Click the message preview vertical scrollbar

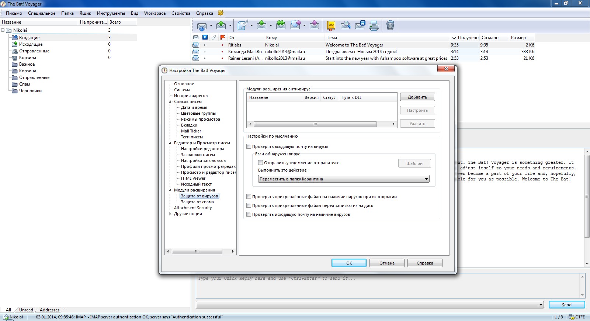tap(587, 196)
